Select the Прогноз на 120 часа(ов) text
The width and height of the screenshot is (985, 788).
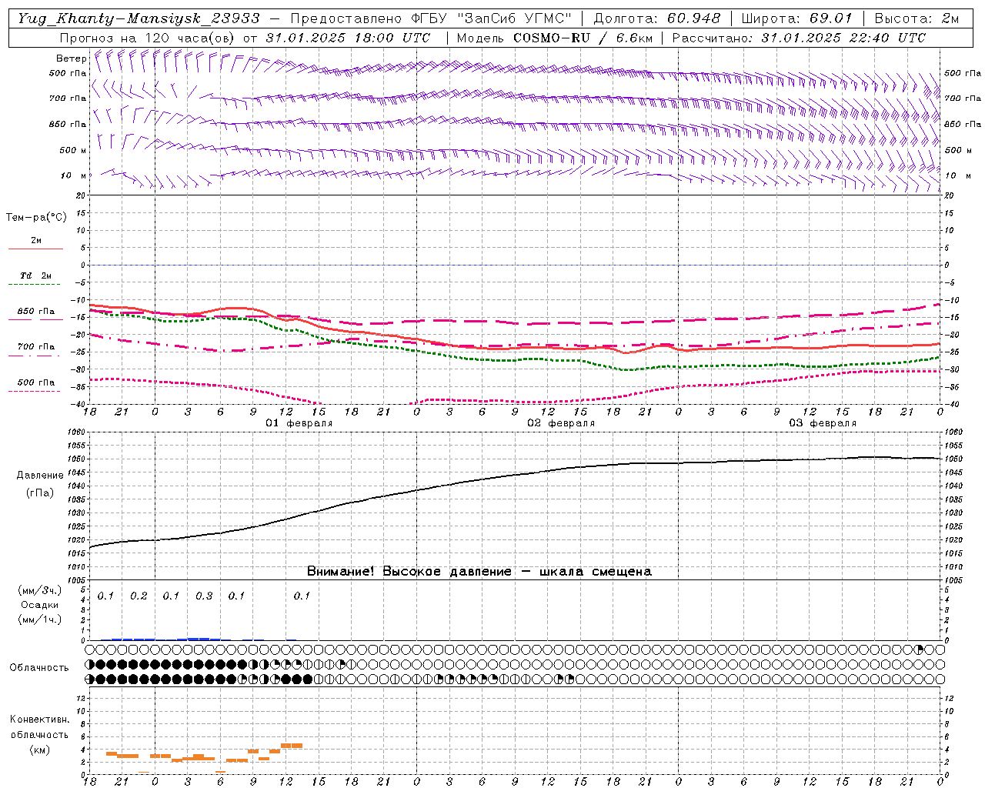[148, 38]
